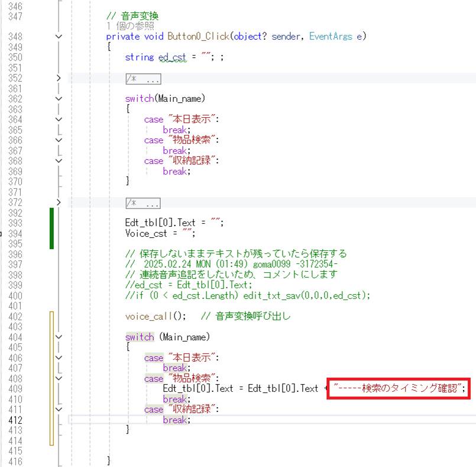This screenshot has height=467, width=476.
Task: Open the "1 個の参照" references CodeLens link
Action: pyautogui.click(x=131, y=27)
